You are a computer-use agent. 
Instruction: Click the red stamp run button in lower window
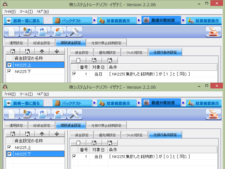pos(213,114)
